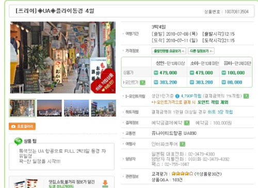Click won icon beside infant I-point price 80,000

pos(223,82)
